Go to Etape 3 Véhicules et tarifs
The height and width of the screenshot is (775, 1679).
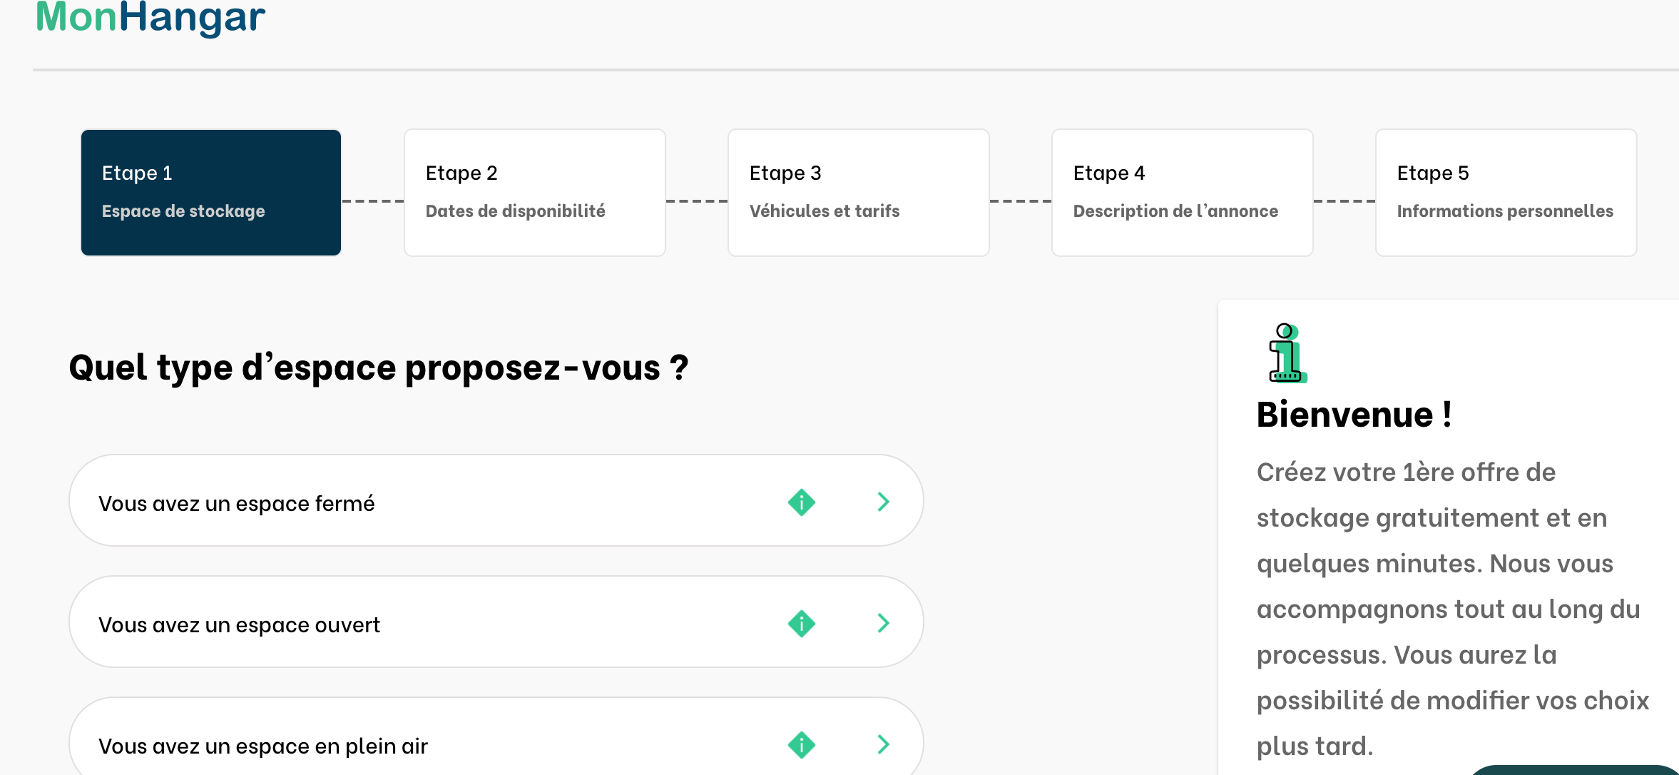859,193
